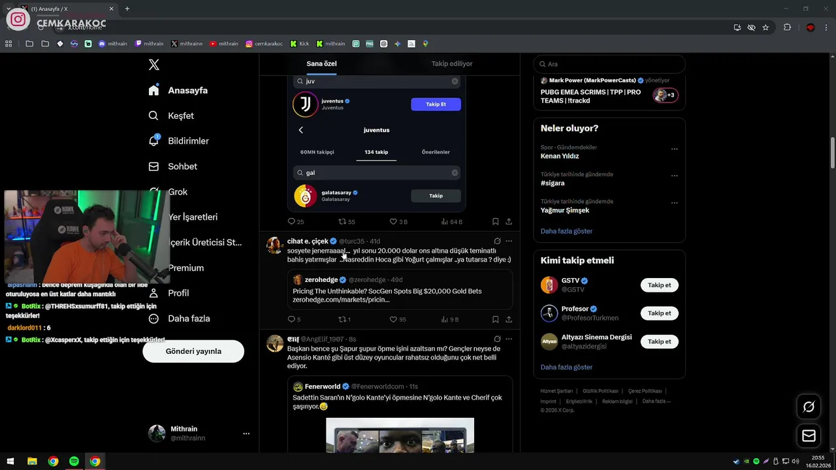Open Bildirimler notifications
The image size is (836, 470).
179,141
